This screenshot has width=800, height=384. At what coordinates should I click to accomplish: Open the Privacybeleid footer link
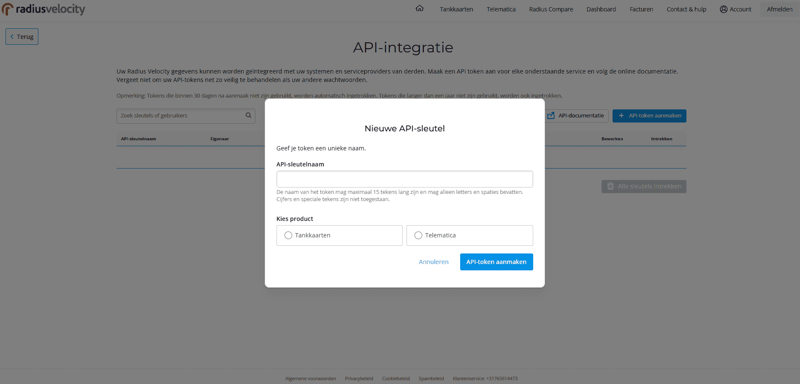point(359,379)
